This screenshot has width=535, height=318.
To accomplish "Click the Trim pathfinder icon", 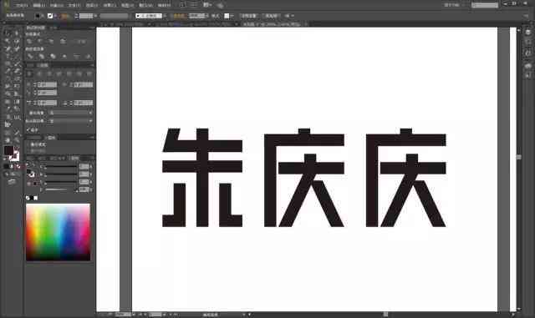I will (x=42, y=56).
